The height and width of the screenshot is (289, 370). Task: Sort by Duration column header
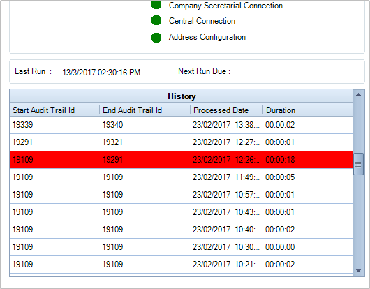coord(308,110)
